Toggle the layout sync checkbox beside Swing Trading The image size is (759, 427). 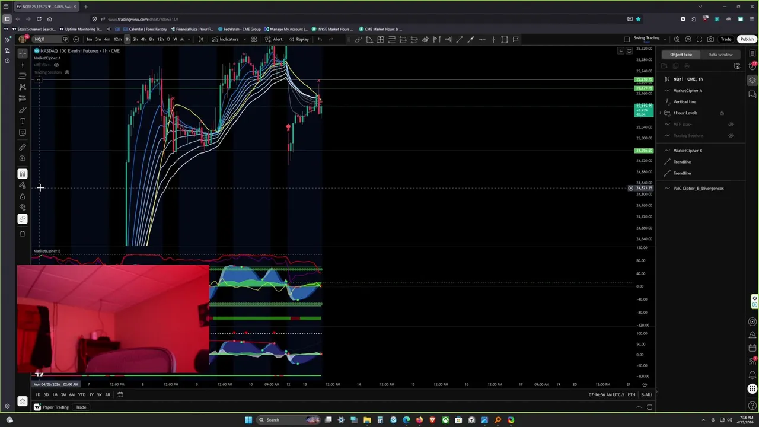click(x=627, y=39)
